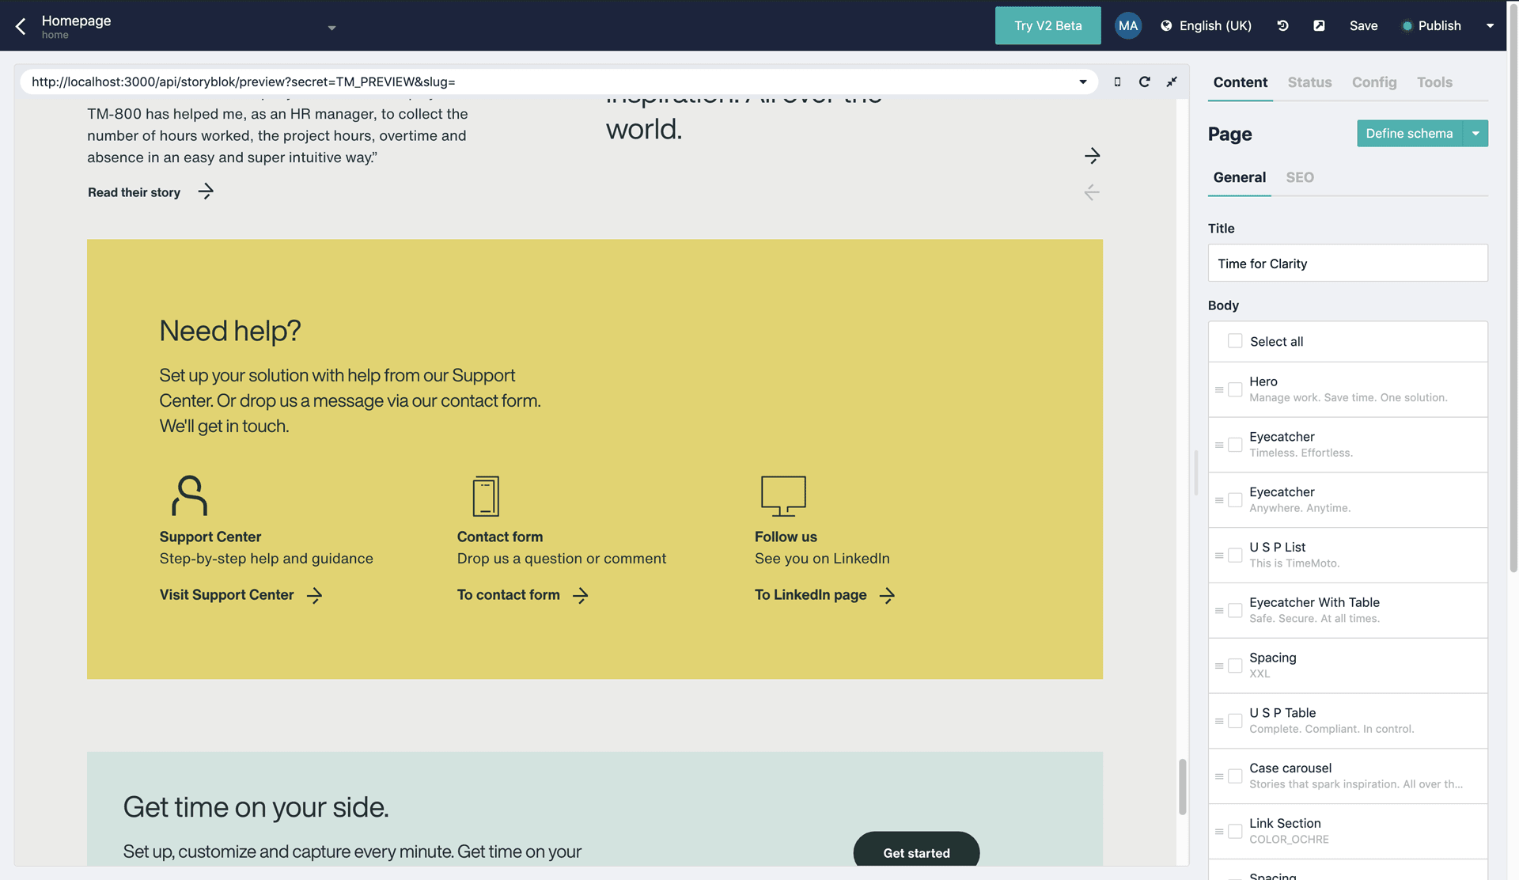Image resolution: width=1519 pixels, height=880 pixels.
Task: Click the Publish button
Action: 1431,25
